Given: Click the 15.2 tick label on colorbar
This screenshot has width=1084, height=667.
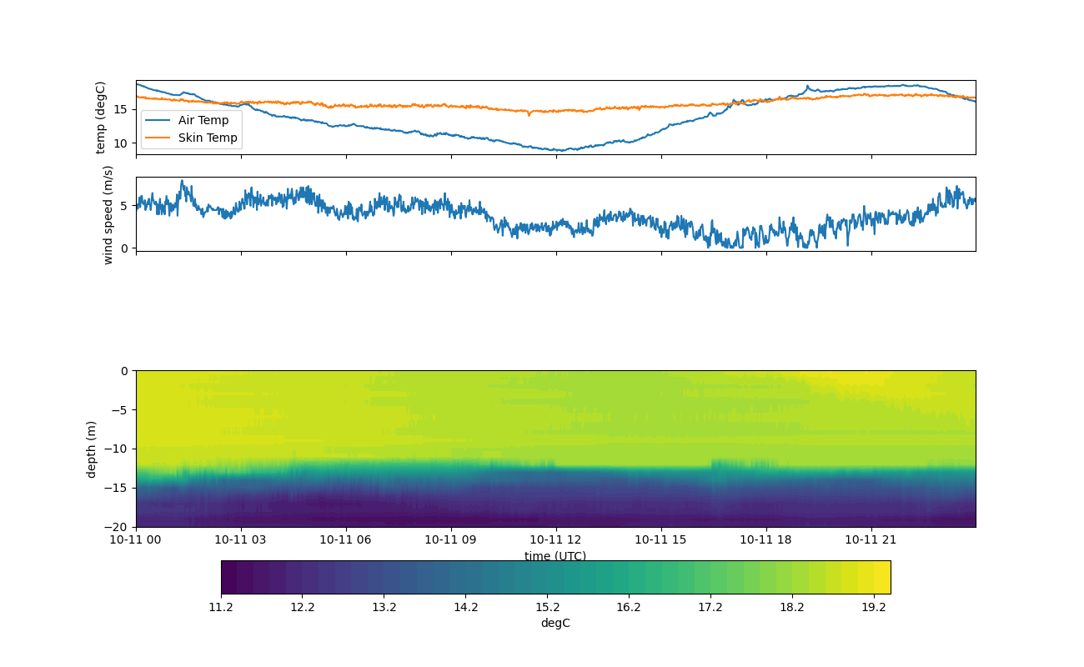Looking at the screenshot, I should (x=547, y=607).
